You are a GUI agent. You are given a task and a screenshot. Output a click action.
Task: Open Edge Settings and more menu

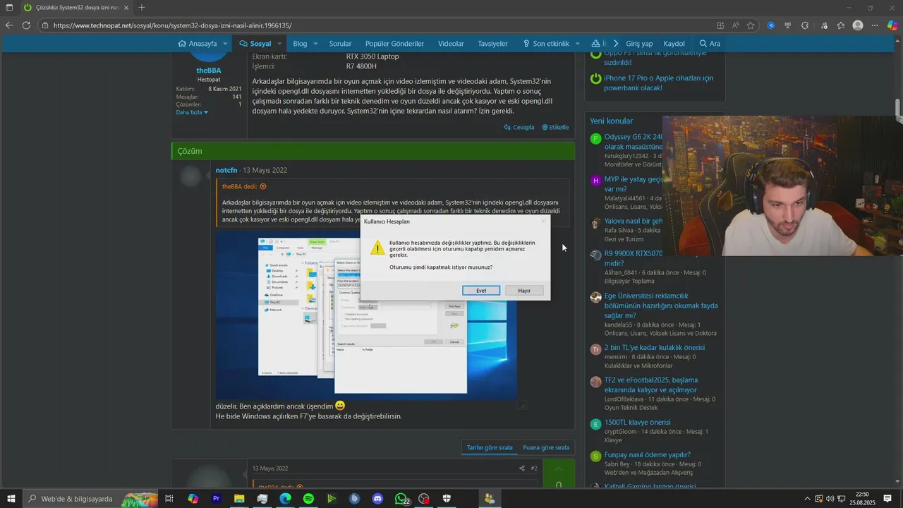pos(875,25)
